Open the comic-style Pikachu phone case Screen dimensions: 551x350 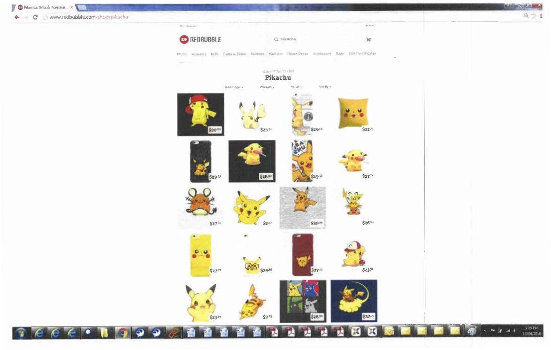coord(303,161)
